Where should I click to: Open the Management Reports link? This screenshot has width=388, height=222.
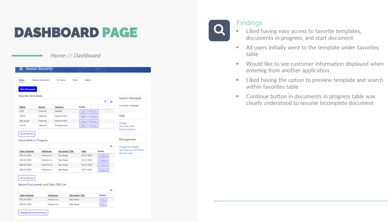point(129,147)
